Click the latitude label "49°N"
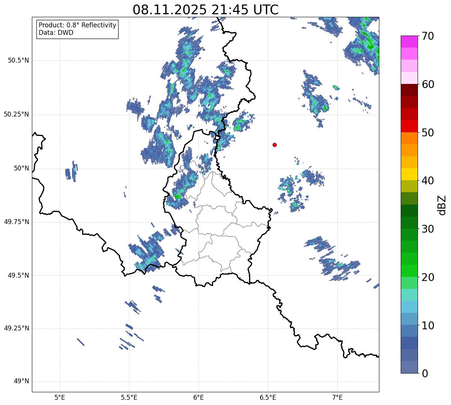Image resolution: width=451 pixels, height=405 pixels. pyautogui.click(x=22, y=381)
